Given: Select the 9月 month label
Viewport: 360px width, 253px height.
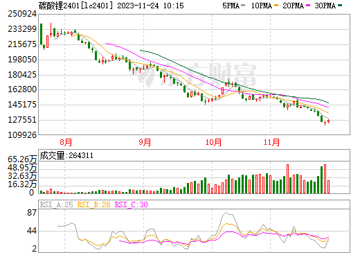Looking at the screenshot, I should 145,142.
